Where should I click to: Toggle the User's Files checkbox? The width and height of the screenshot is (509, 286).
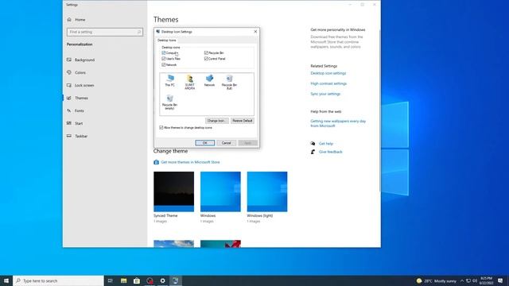(164, 59)
